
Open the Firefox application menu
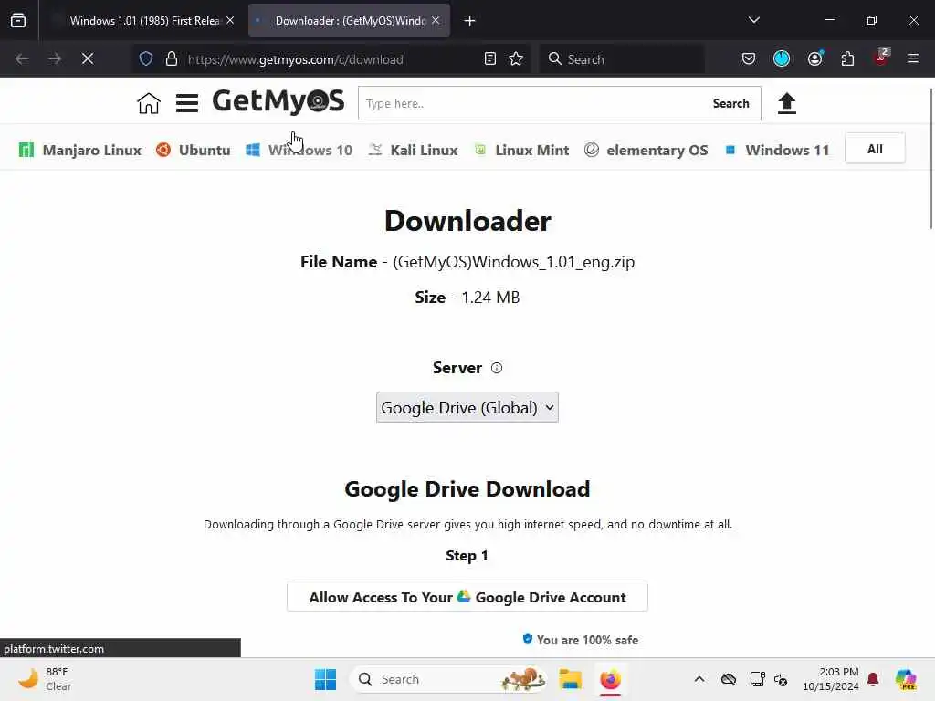(913, 58)
